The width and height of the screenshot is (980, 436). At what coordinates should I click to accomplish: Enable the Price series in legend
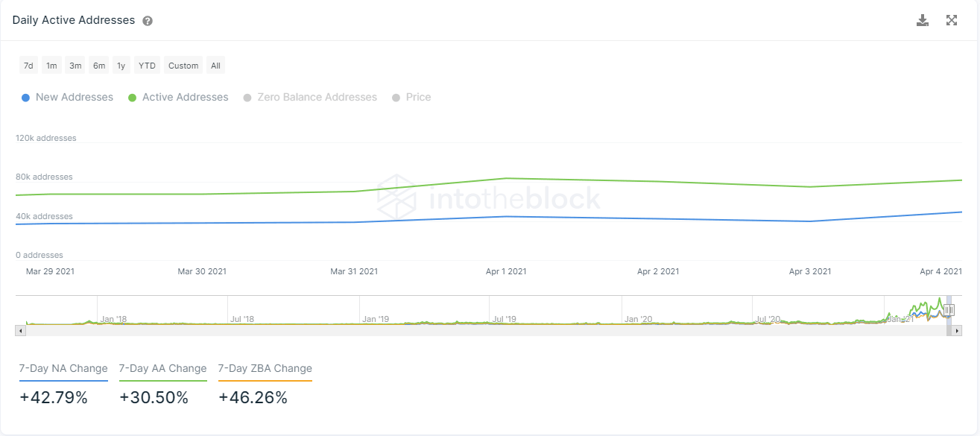(x=411, y=97)
